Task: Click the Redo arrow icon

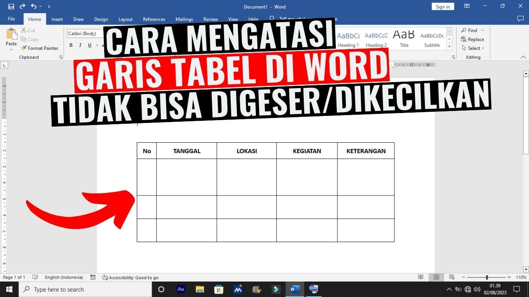Action: [22, 7]
